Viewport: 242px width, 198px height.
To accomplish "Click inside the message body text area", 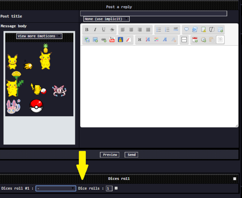I will 159,86.
